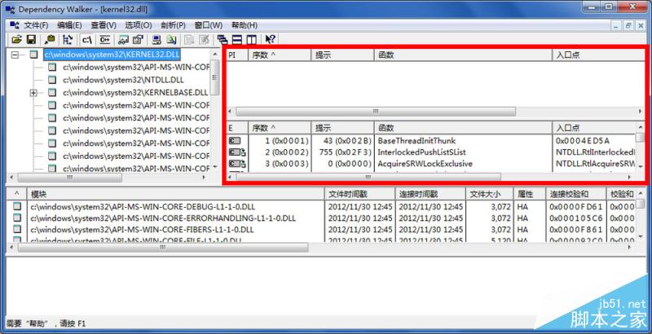Click the 连接校验和 column header
The height and width of the screenshot is (334, 652).
pyautogui.click(x=576, y=194)
